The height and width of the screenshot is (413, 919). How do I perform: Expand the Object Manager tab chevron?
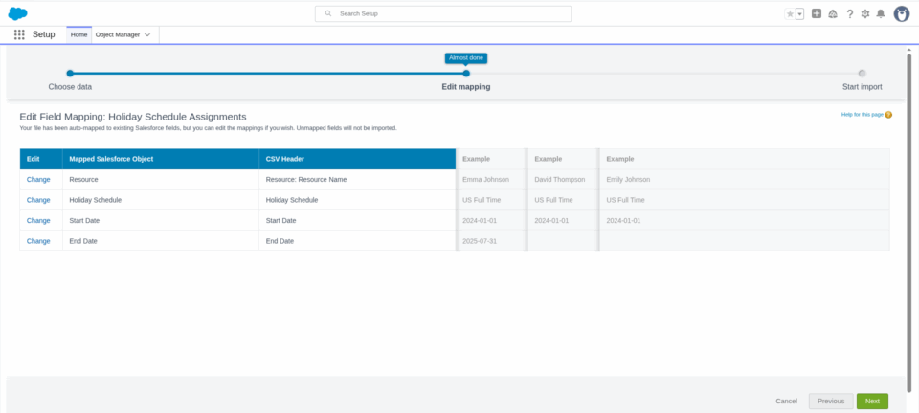(x=146, y=34)
